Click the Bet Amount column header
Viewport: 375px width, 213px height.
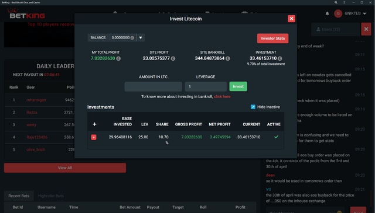pyautogui.click(x=130, y=207)
